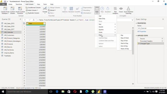Viewport: 167px width, 94px height.
Task: Close the Query Settings pane
Action: click(x=163, y=19)
